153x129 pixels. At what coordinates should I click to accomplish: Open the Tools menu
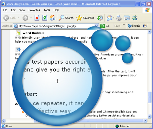coord(47,10)
